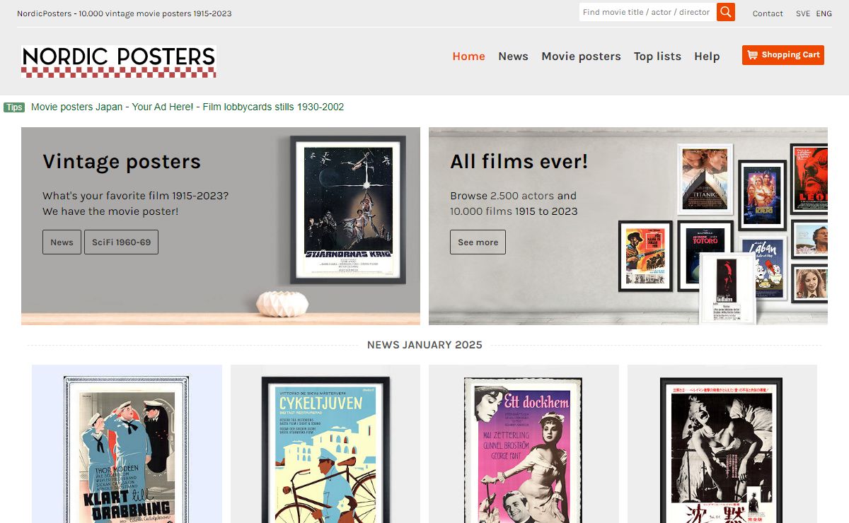Open the Contact page
This screenshot has height=523, width=849.
[768, 13]
